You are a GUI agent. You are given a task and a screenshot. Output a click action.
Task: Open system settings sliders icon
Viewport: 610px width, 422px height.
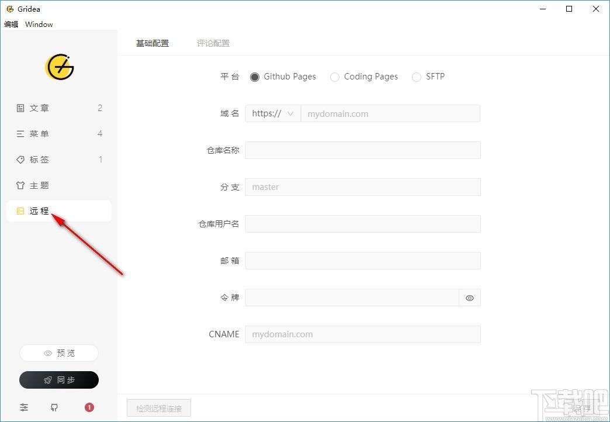click(x=24, y=407)
